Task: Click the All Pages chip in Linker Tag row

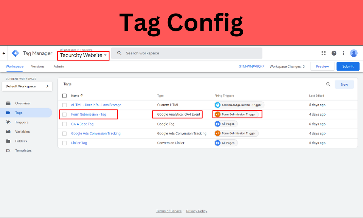Action: (226, 143)
